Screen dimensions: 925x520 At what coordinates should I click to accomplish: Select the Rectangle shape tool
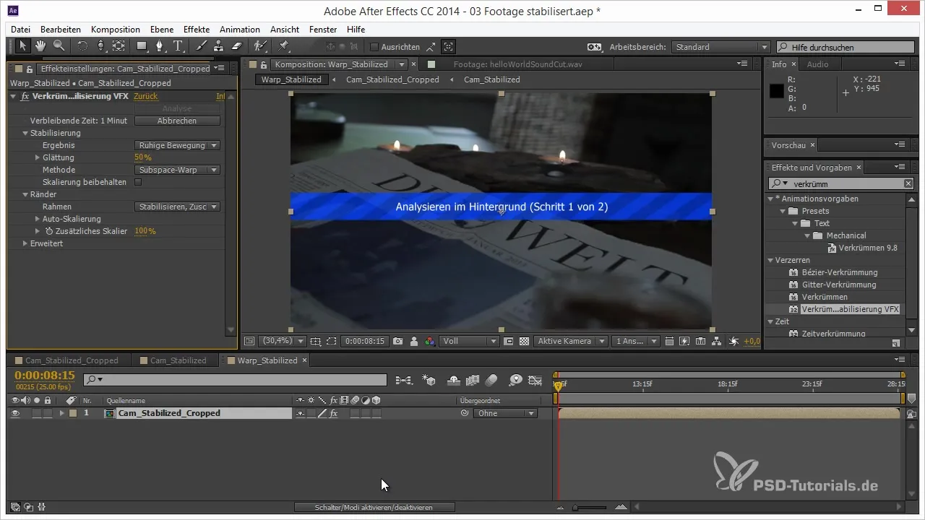pos(142,46)
